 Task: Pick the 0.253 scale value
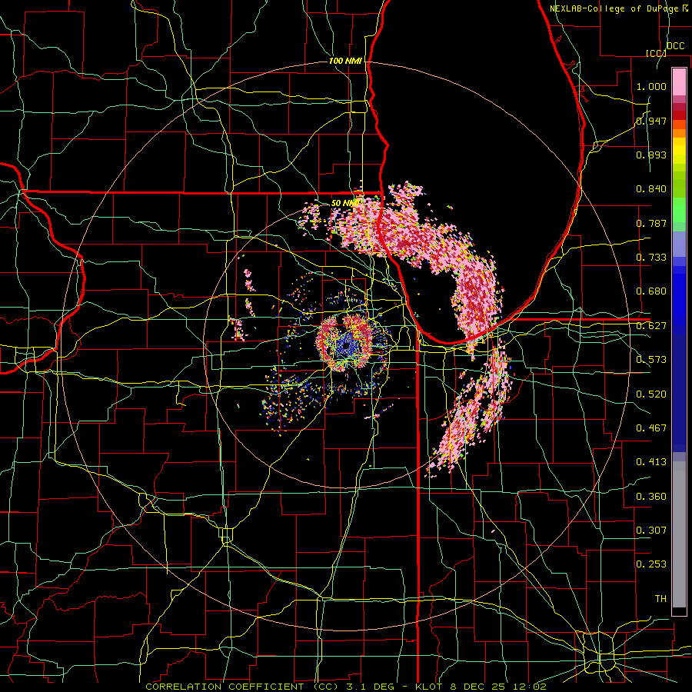[x=651, y=564]
